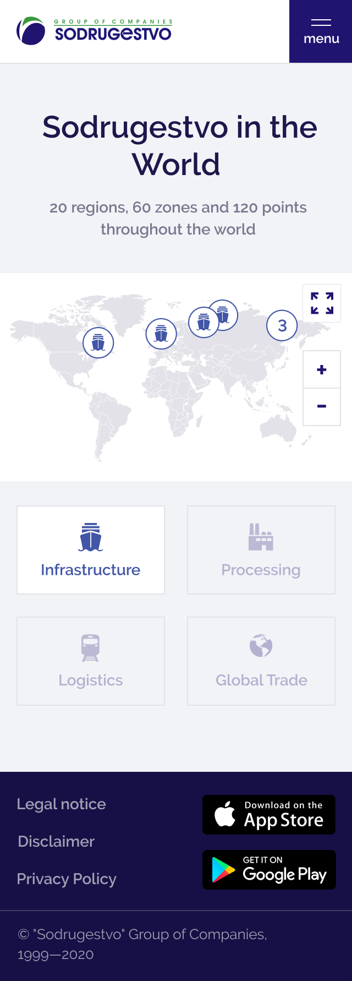The height and width of the screenshot is (981, 352).
Task: Open the Privacy Policy link
Action: (67, 879)
